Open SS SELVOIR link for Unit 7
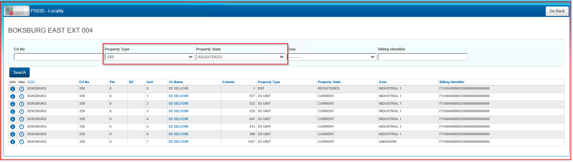Image resolution: width=573 pixels, height=162 pixels. pyautogui.click(x=178, y=142)
